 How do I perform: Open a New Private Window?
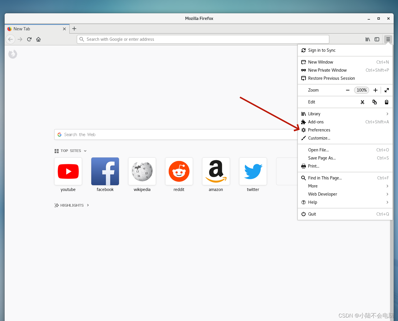[327, 70]
